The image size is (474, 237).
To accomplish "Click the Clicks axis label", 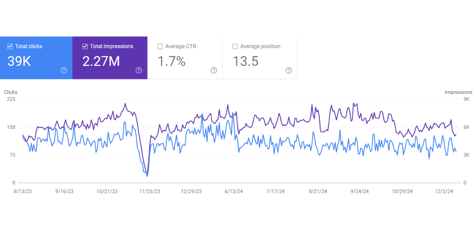I will click(x=11, y=92).
